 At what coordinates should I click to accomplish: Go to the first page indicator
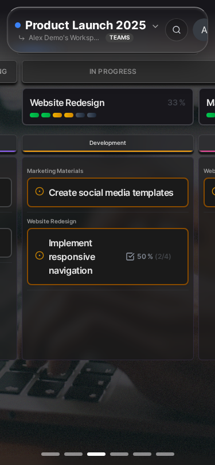[x=50, y=454]
